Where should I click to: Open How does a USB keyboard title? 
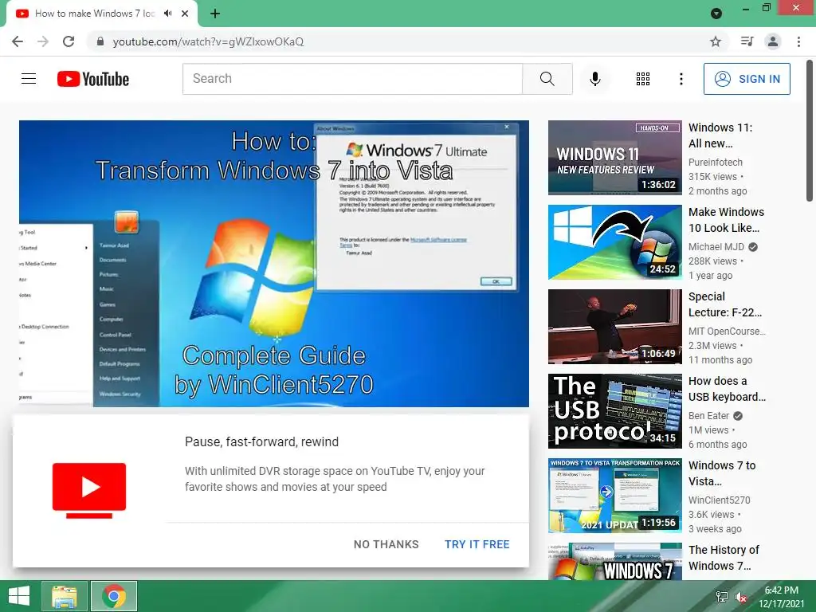[727, 389]
